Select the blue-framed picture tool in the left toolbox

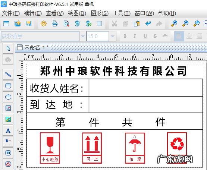click(x=8, y=108)
